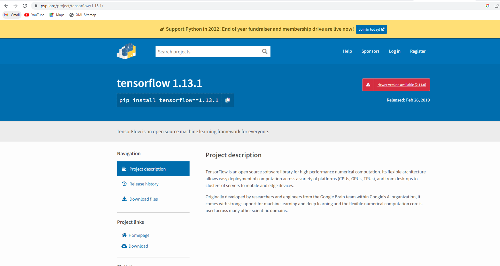Open the Download project link
The image size is (500, 266).
[138, 246]
